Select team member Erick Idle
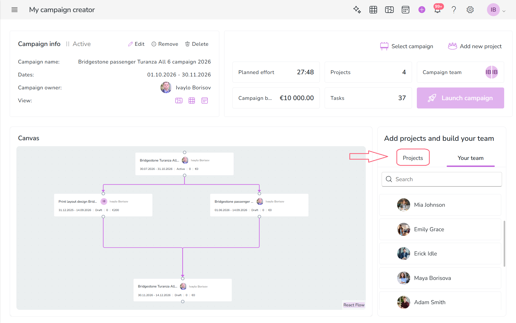Viewport: 516px width, 323px height. (x=440, y=254)
